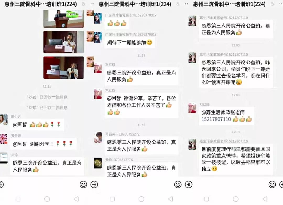Open more options dots in left chat header
The height and width of the screenshot is (205, 283).
pos(92,4)
